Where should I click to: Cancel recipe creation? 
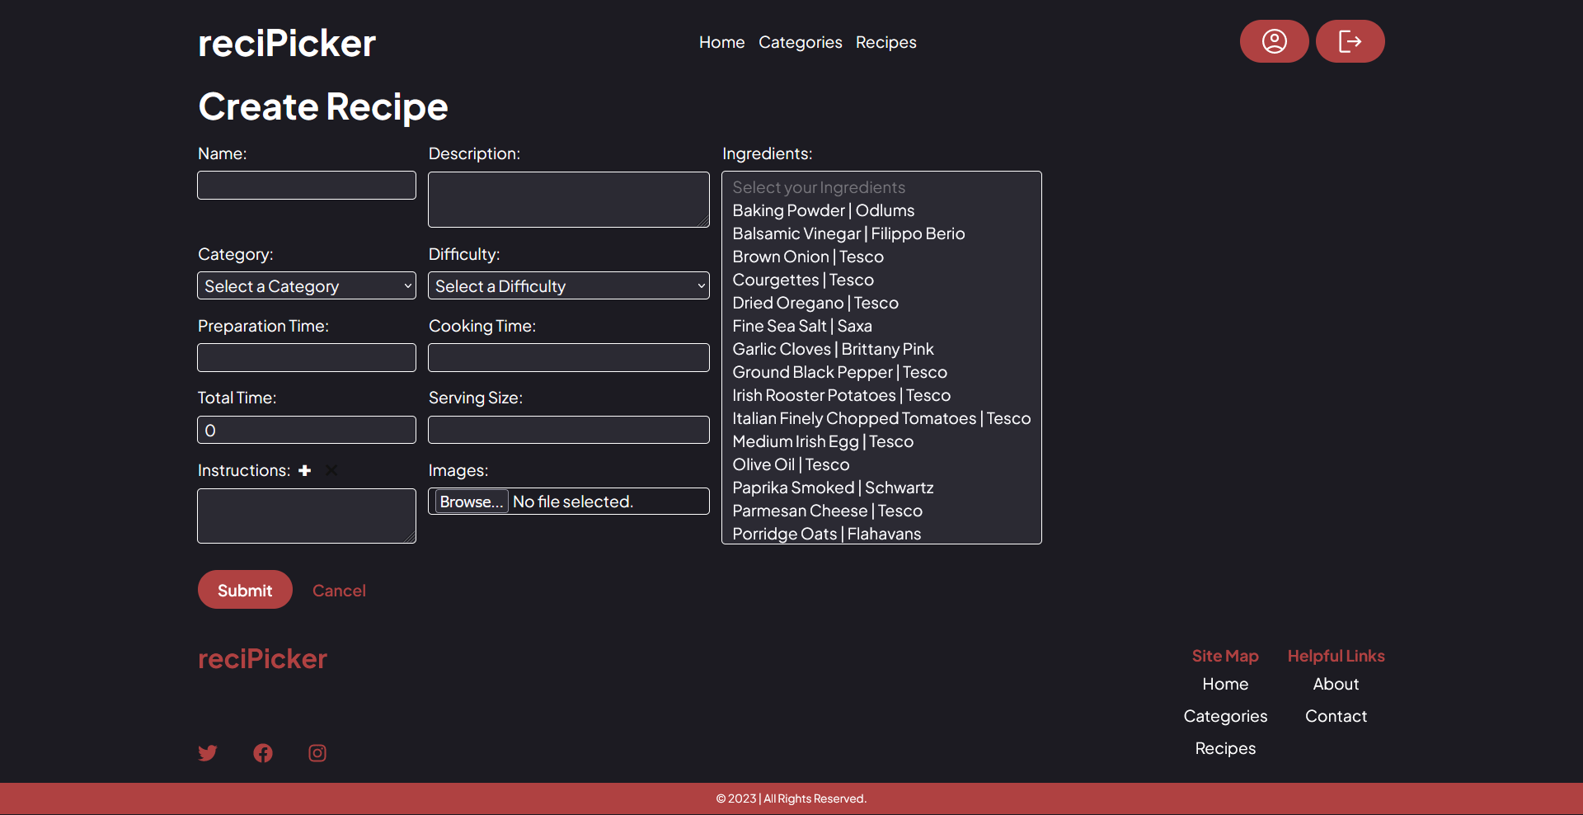click(x=339, y=591)
